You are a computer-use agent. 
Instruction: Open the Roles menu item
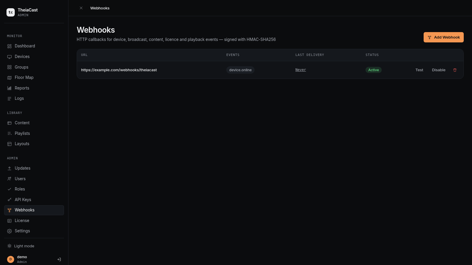point(34,189)
